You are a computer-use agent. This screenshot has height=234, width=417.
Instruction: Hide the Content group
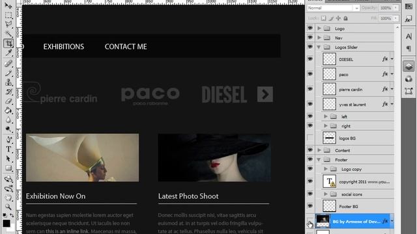click(x=310, y=150)
